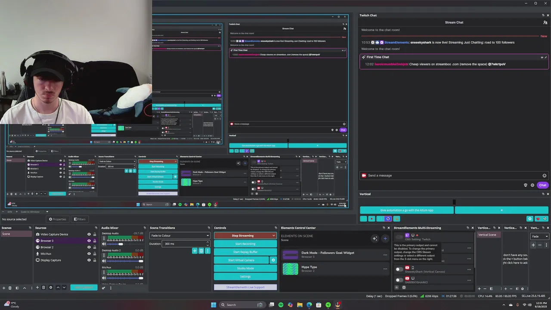Screen dimensions: 551x310
Task: Open three-dot menu for SneeekyShark Vertical Canvas
Action: click(x=469, y=270)
